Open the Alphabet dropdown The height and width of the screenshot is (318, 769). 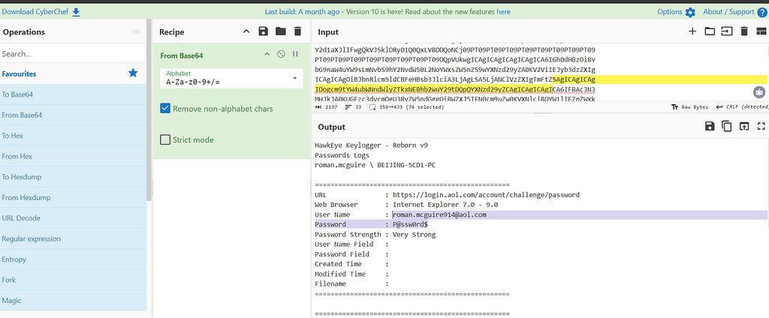pyautogui.click(x=231, y=79)
